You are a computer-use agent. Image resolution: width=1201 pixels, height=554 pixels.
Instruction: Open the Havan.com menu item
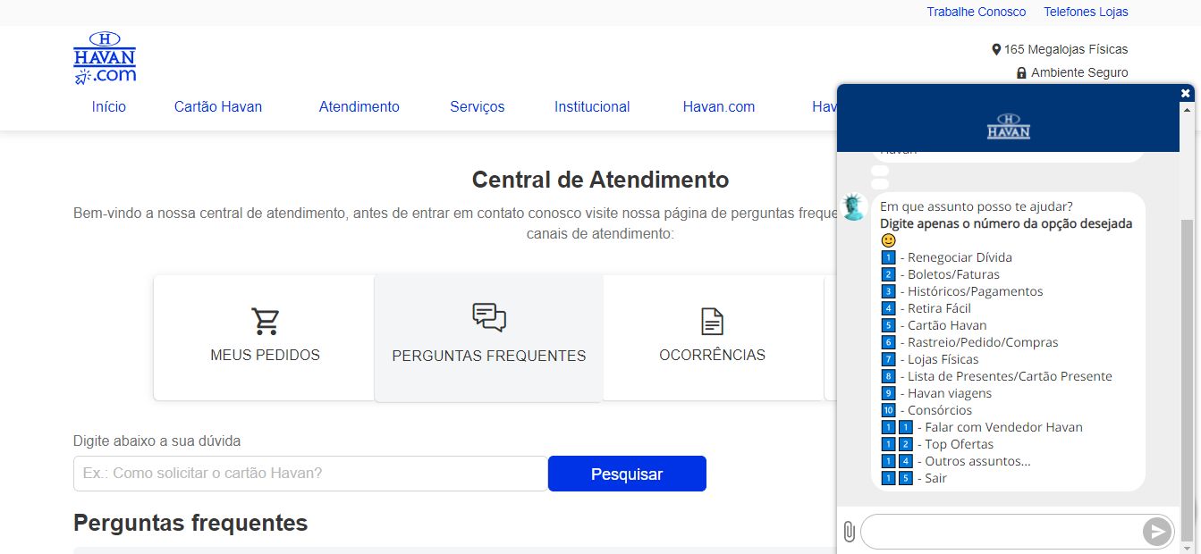click(719, 106)
